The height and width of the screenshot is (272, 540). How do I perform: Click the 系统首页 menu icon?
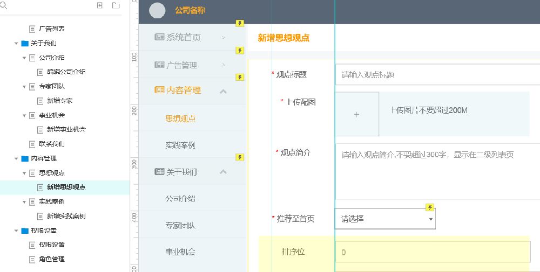click(x=159, y=37)
